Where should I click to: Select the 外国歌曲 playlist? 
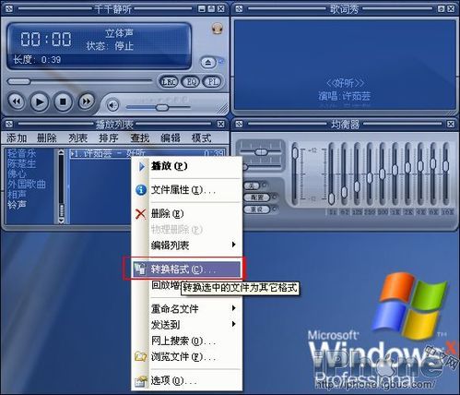tap(27, 184)
